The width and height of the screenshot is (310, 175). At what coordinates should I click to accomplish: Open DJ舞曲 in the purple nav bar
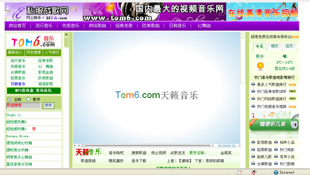coord(204,26)
